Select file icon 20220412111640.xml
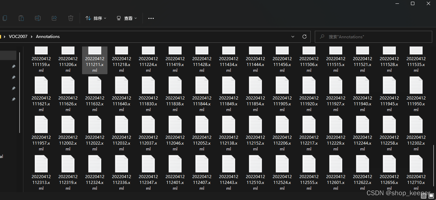Screen dimensions: 436x200 click(122, 85)
